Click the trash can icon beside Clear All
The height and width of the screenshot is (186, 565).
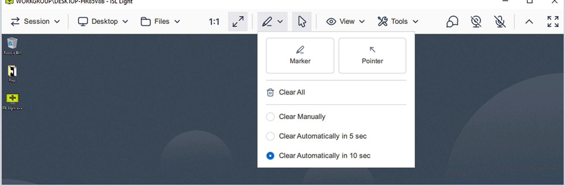click(270, 93)
